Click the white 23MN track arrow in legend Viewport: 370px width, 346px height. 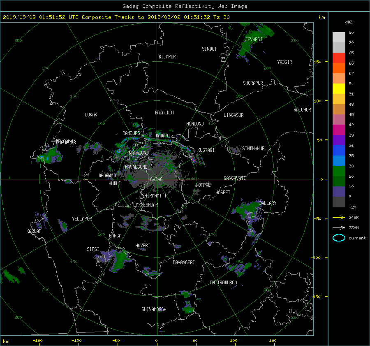339,228
